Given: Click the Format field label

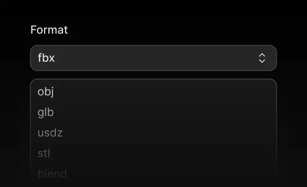Looking at the screenshot, I should coord(49,30).
